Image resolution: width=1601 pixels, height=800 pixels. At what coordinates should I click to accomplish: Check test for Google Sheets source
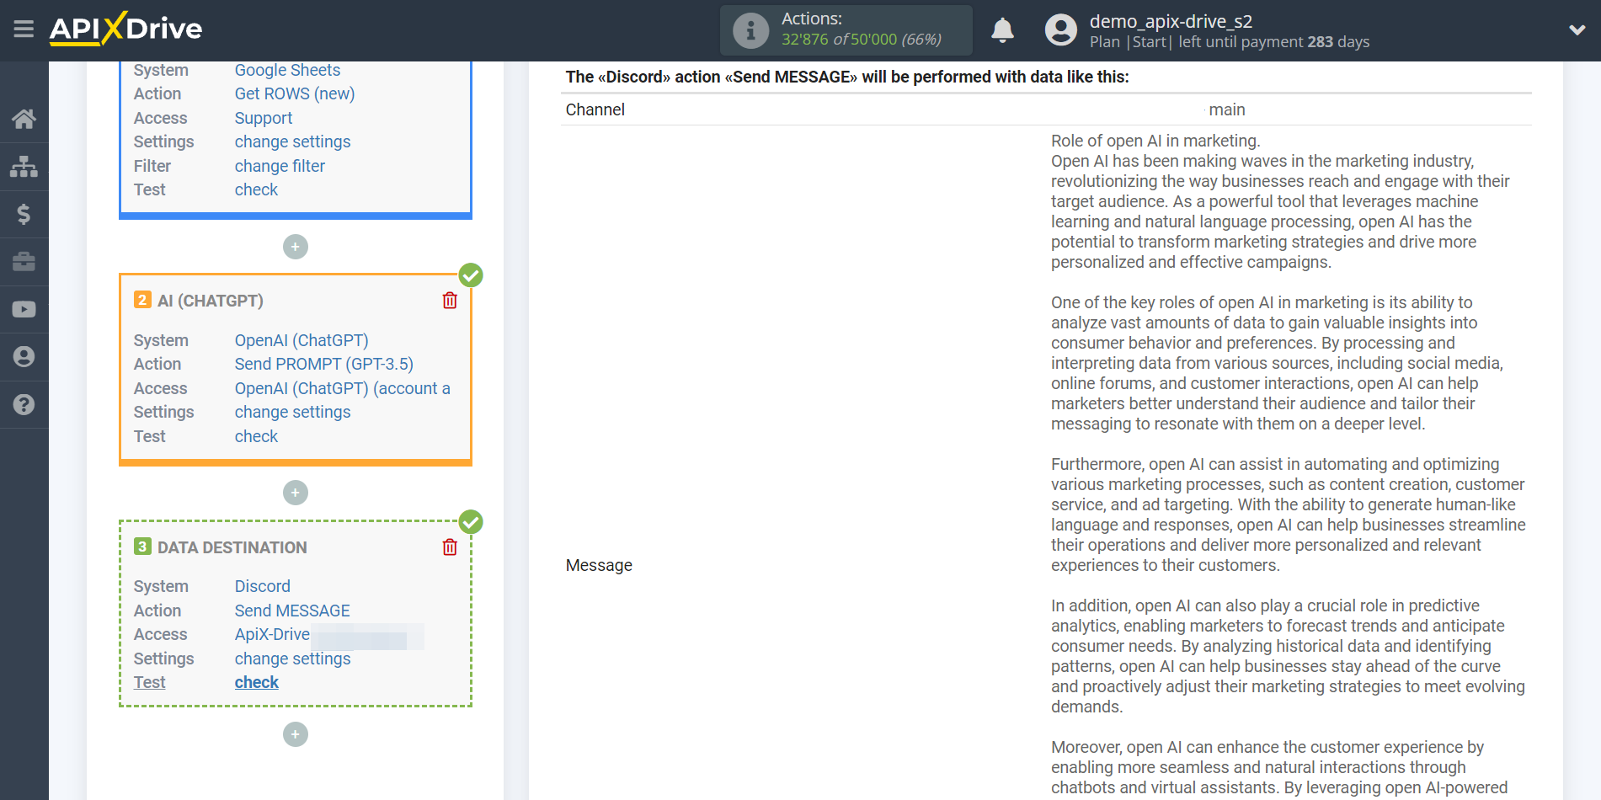click(256, 189)
